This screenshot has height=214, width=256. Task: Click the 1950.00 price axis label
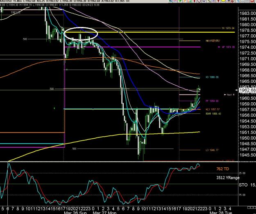tap(247, 138)
